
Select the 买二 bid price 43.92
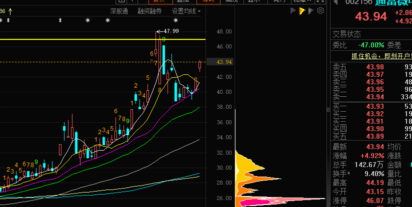click(x=375, y=114)
